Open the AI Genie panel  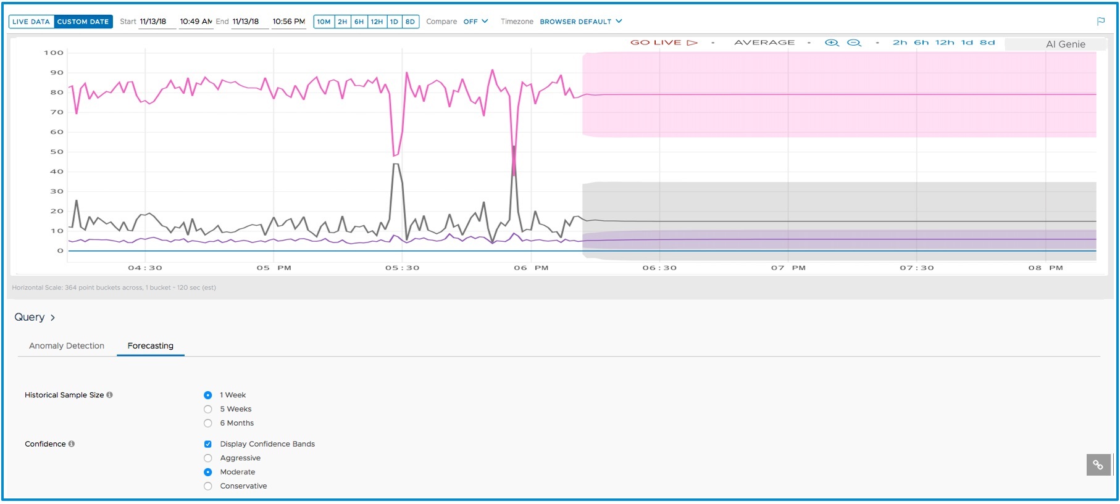click(1065, 44)
